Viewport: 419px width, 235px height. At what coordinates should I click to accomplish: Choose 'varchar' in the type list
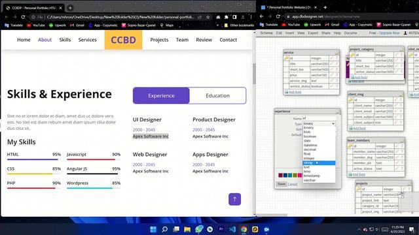pyautogui.click(x=310, y=180)
